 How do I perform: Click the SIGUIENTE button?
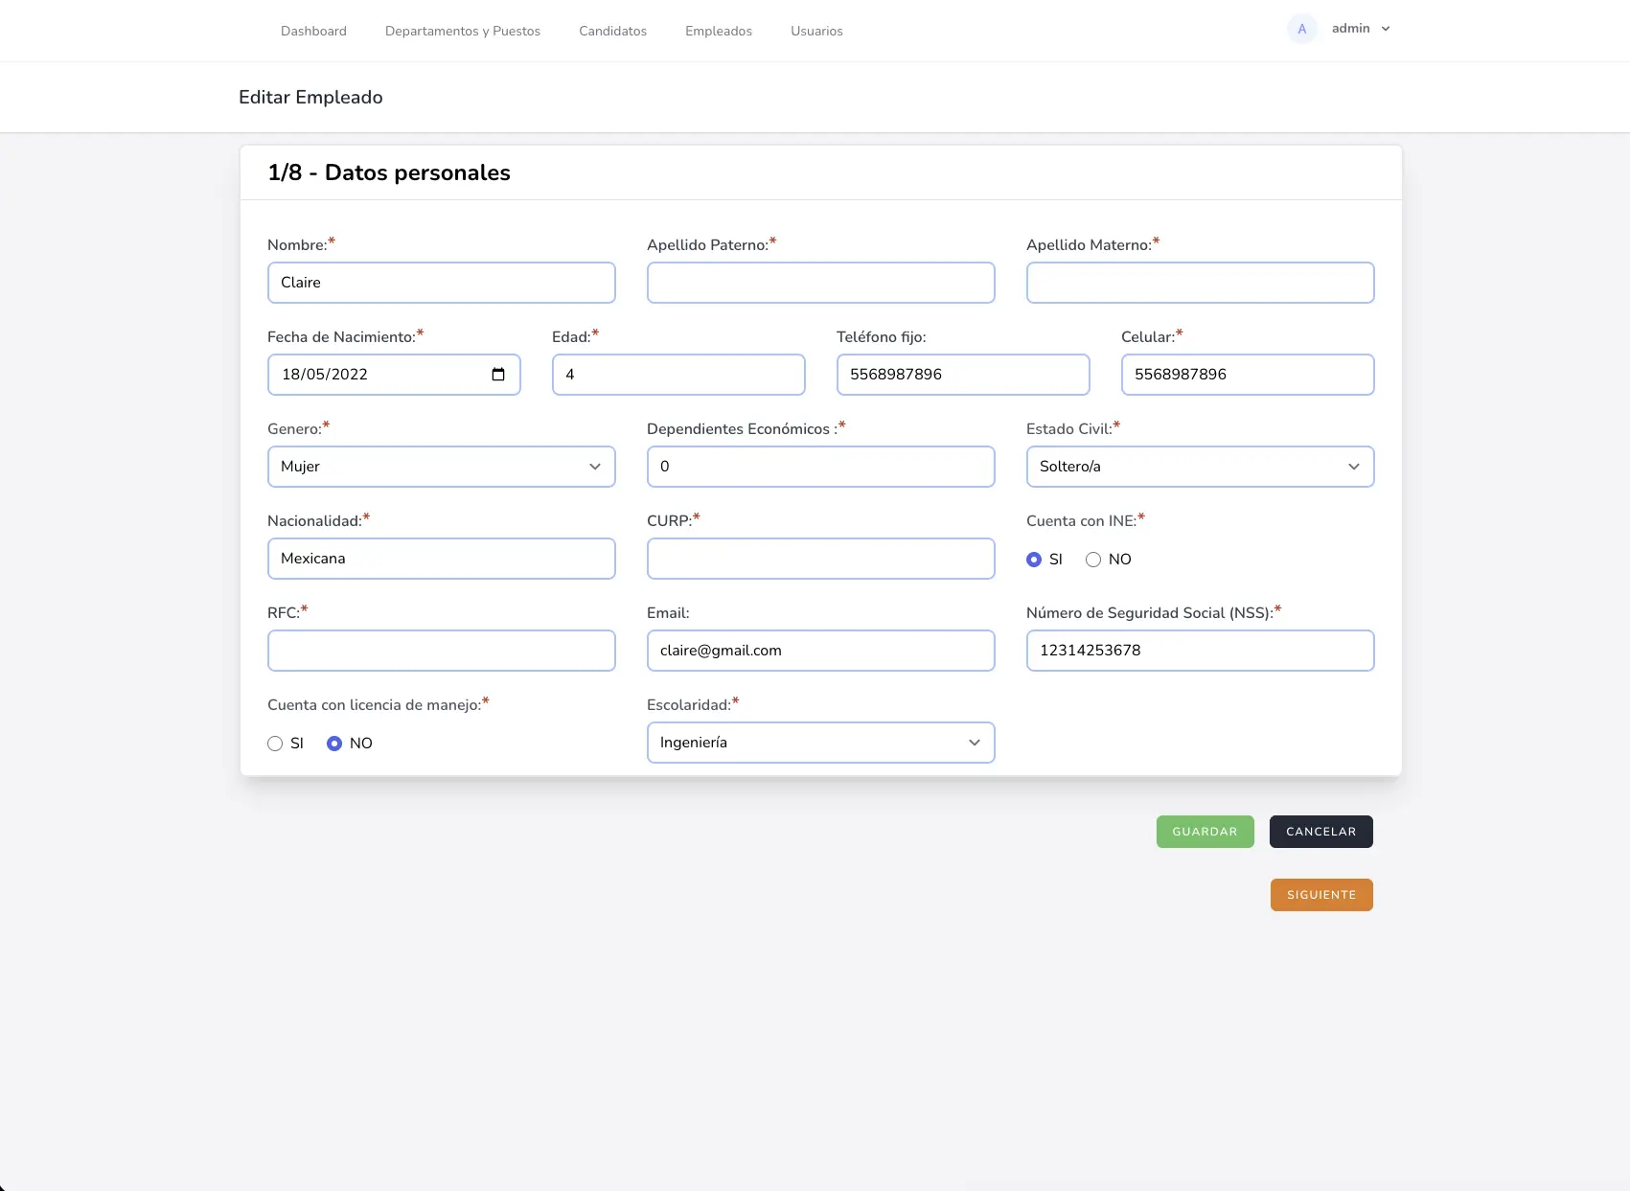point(1321,895)
